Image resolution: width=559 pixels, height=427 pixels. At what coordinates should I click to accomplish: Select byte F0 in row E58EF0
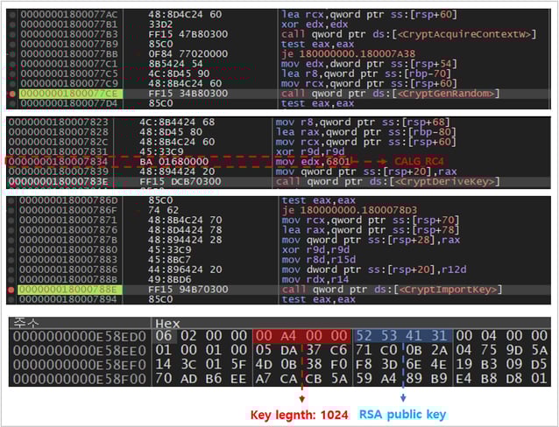pyautogui.click(x=339, y=365)
